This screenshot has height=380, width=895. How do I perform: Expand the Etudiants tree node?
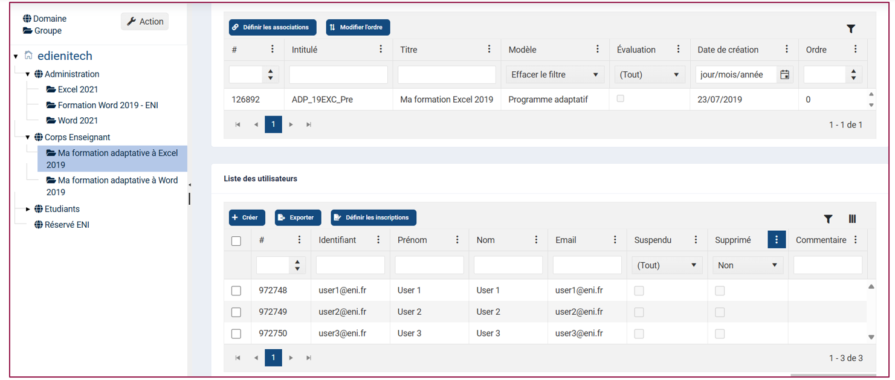coord(28,209)
